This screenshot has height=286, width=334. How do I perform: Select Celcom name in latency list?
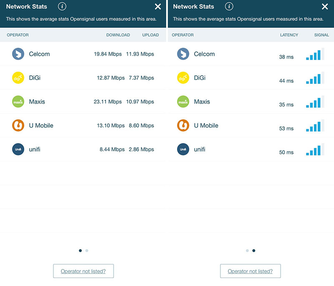(204, 54)
